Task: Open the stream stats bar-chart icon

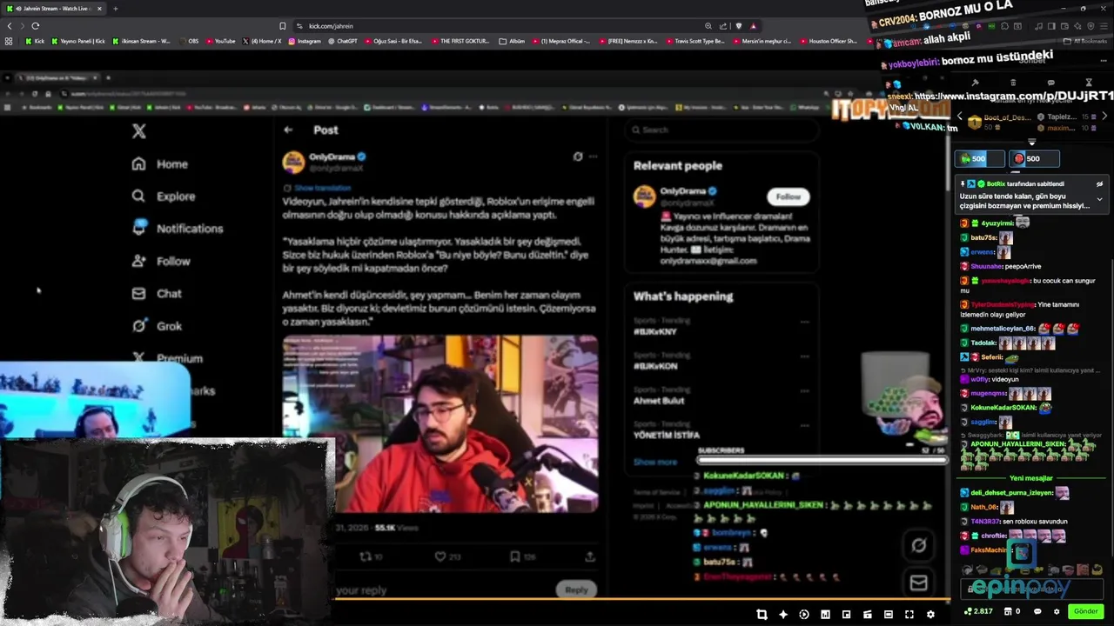Action: pos(825,614)
